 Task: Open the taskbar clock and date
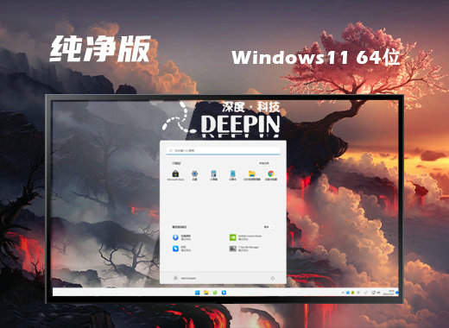tap(389, 293)
